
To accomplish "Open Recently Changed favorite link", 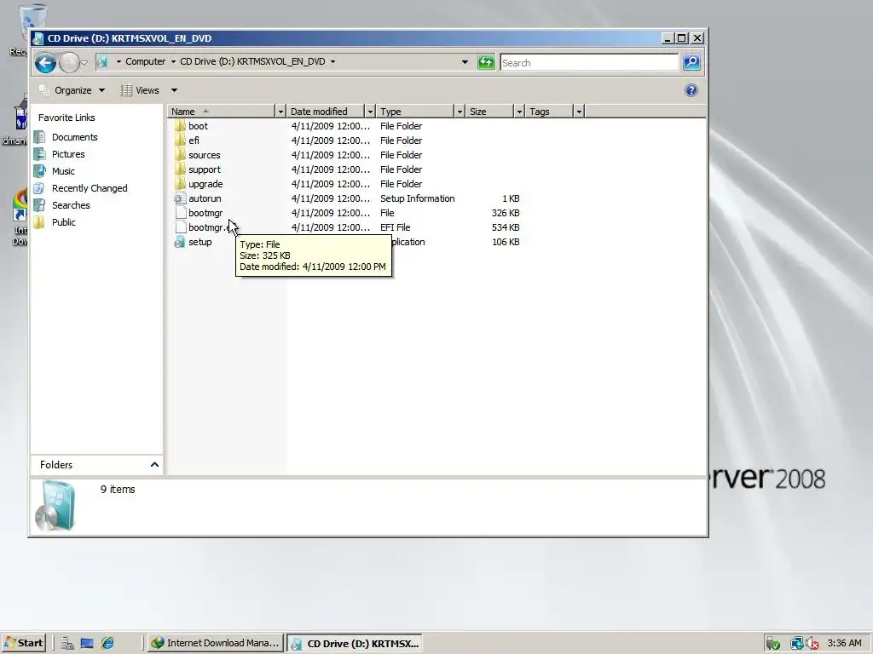I will [89, 188].
